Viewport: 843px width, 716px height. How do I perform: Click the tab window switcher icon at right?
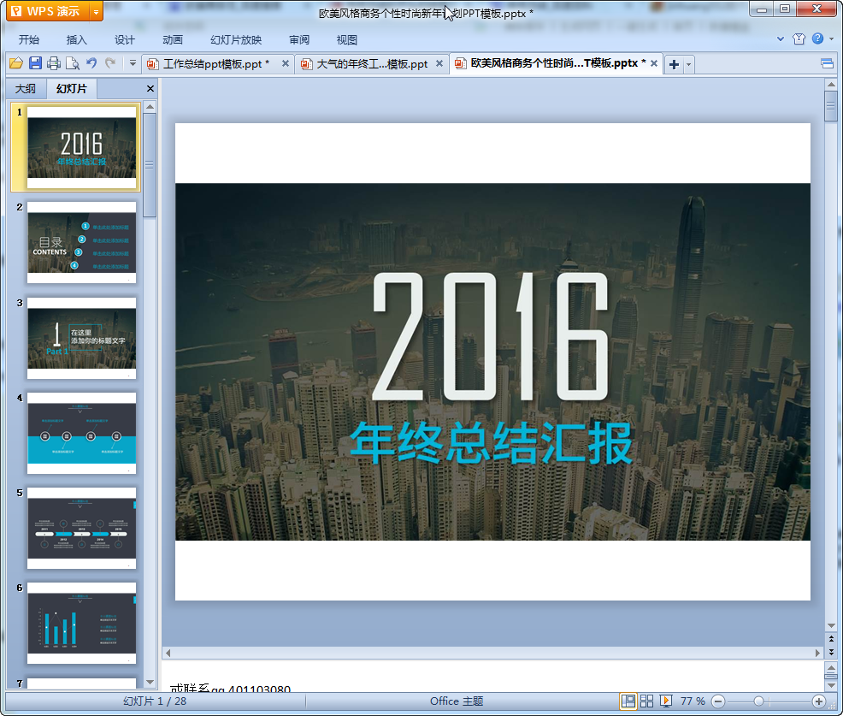pos(827,64)
